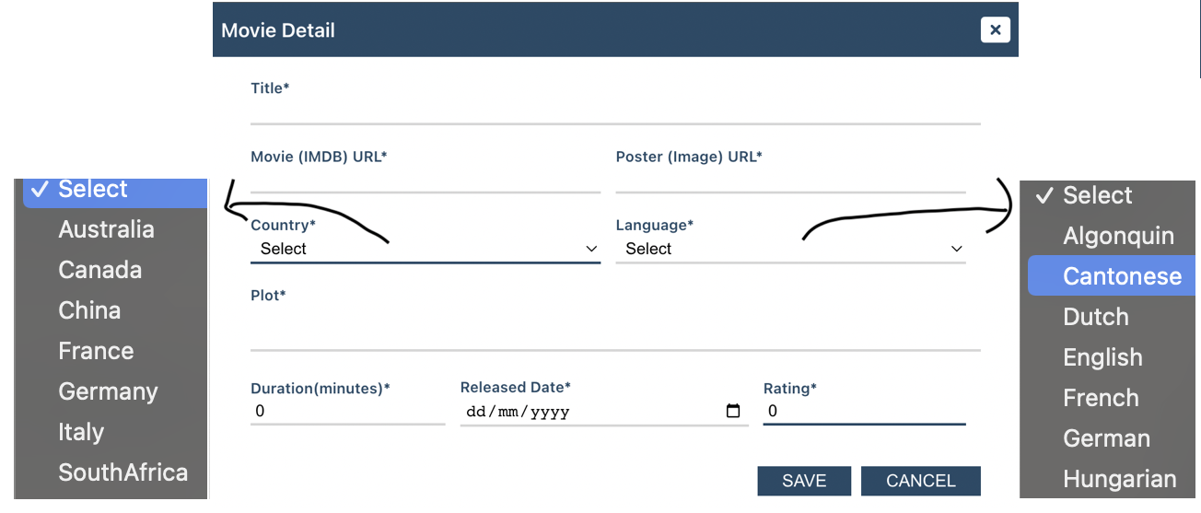Focus the Title input field
The height and width of the screenshot is (513, 1201).
pyautogui.click(x=614, y=111)
